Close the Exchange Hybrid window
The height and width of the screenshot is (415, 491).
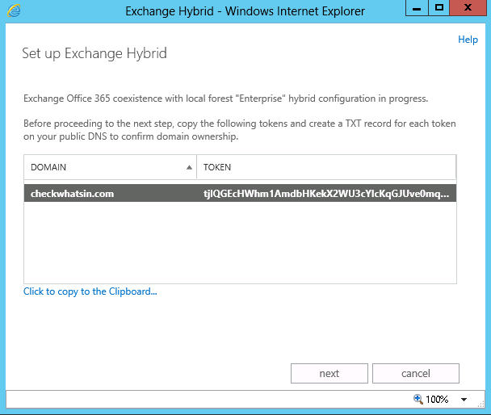468,8
